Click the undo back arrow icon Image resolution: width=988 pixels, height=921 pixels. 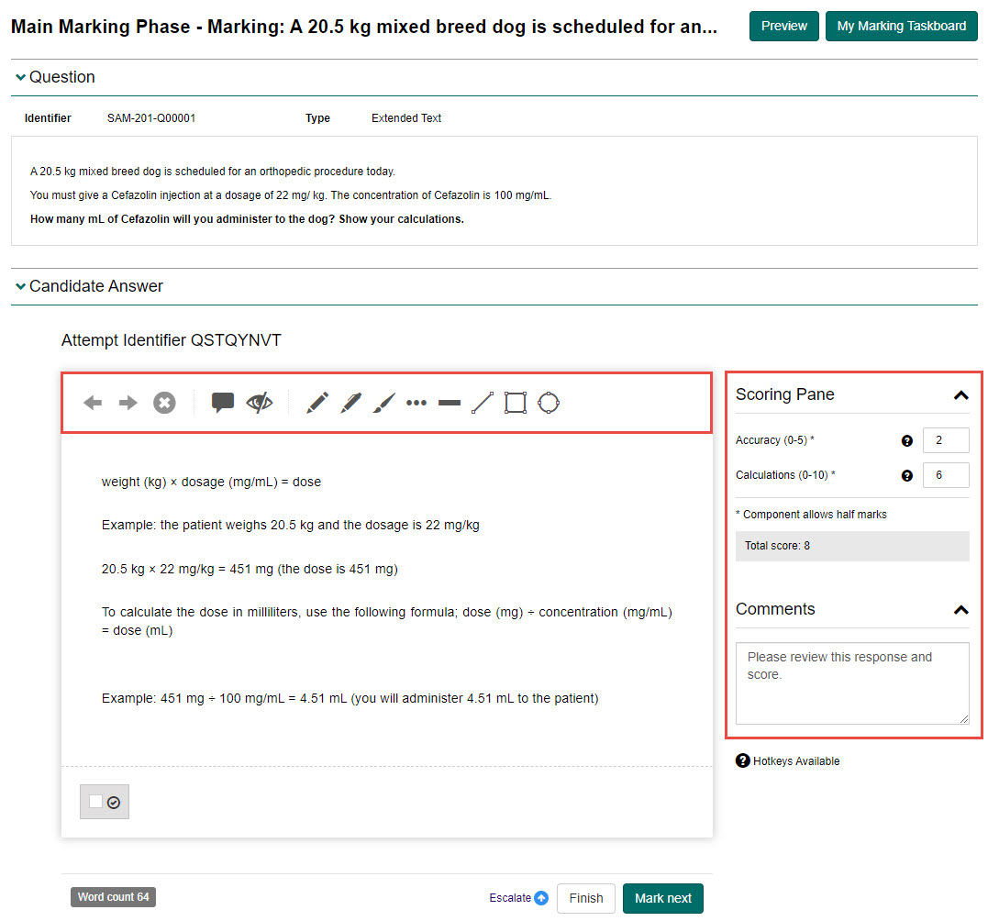(93, 403)
